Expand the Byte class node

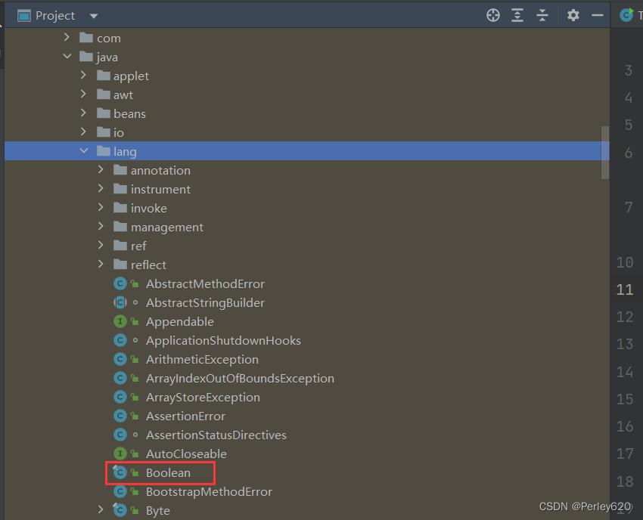click(x=101, y=509)
